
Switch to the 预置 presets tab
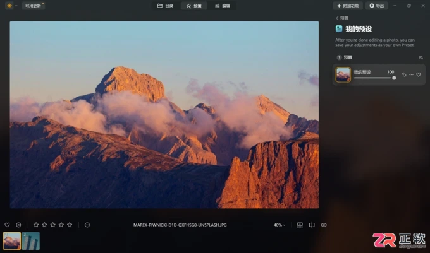point(194,6)
